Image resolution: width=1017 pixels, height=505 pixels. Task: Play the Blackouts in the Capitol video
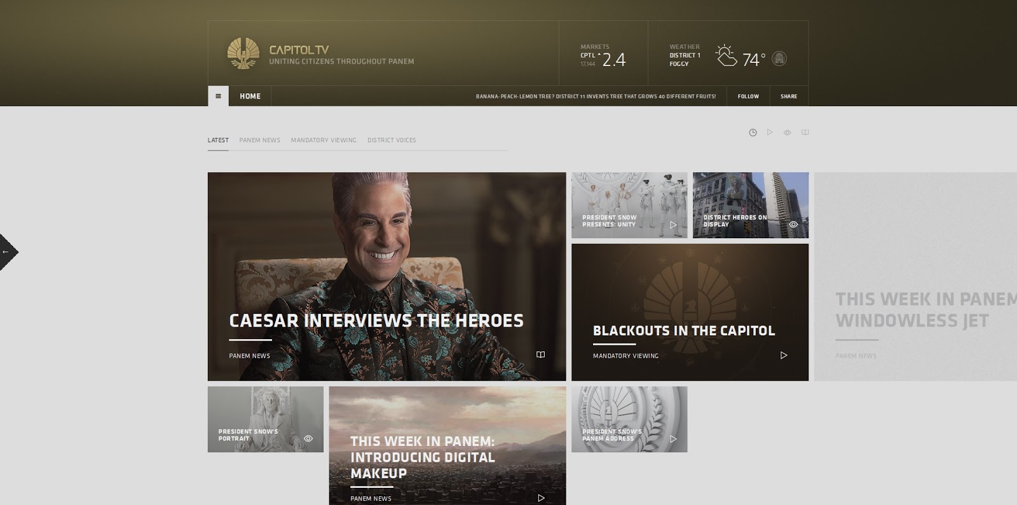(x=784, y=356)
